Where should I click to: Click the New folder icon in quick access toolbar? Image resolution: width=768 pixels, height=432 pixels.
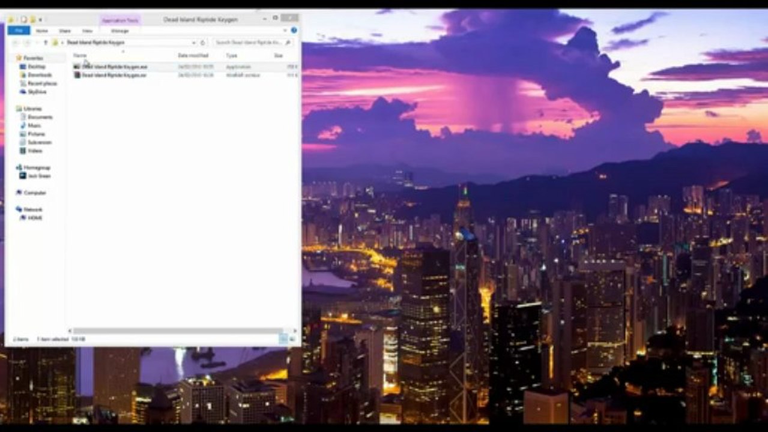32,19
